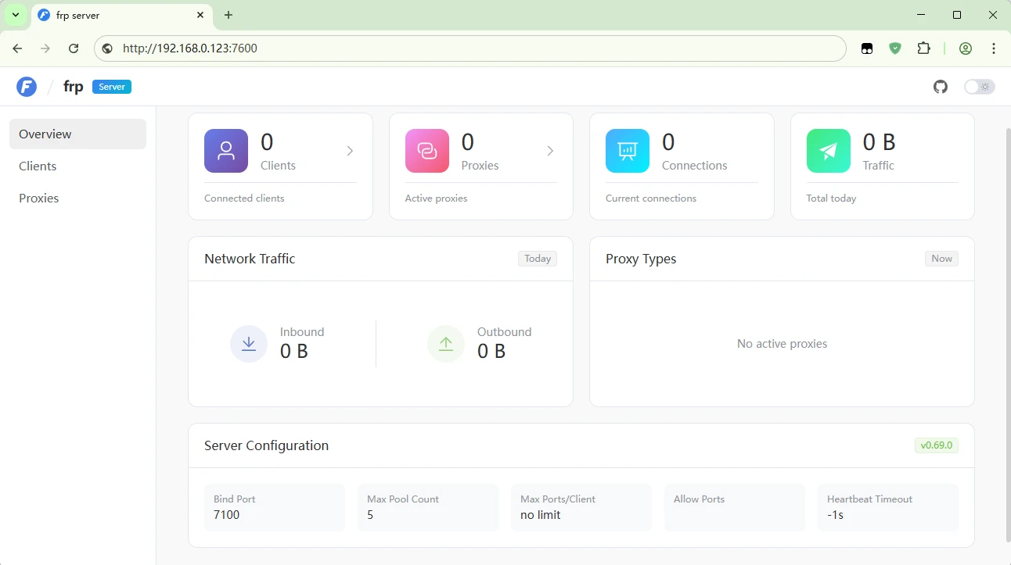
Task: Click the Current connections caption
Action: click(651, 198)
